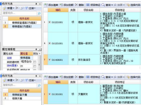Close the 构件列表 panel containing 楼梯墙面
The height and width of the screenshot is (105, 141).
pyautogui.click(x=40, y=4)
